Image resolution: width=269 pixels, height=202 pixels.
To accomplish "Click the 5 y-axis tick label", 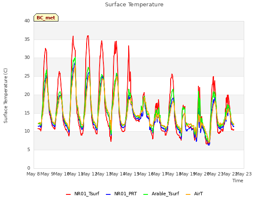I will 29,150.
